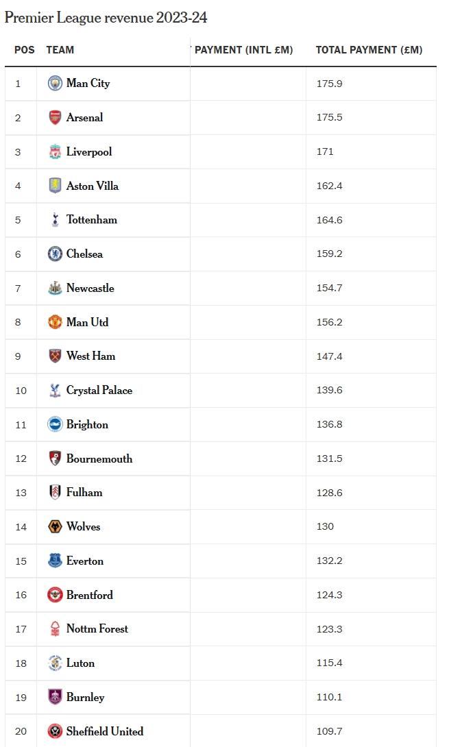Sort by the POS column header
The height and width of the screenshot is (747, 449).
25,50
